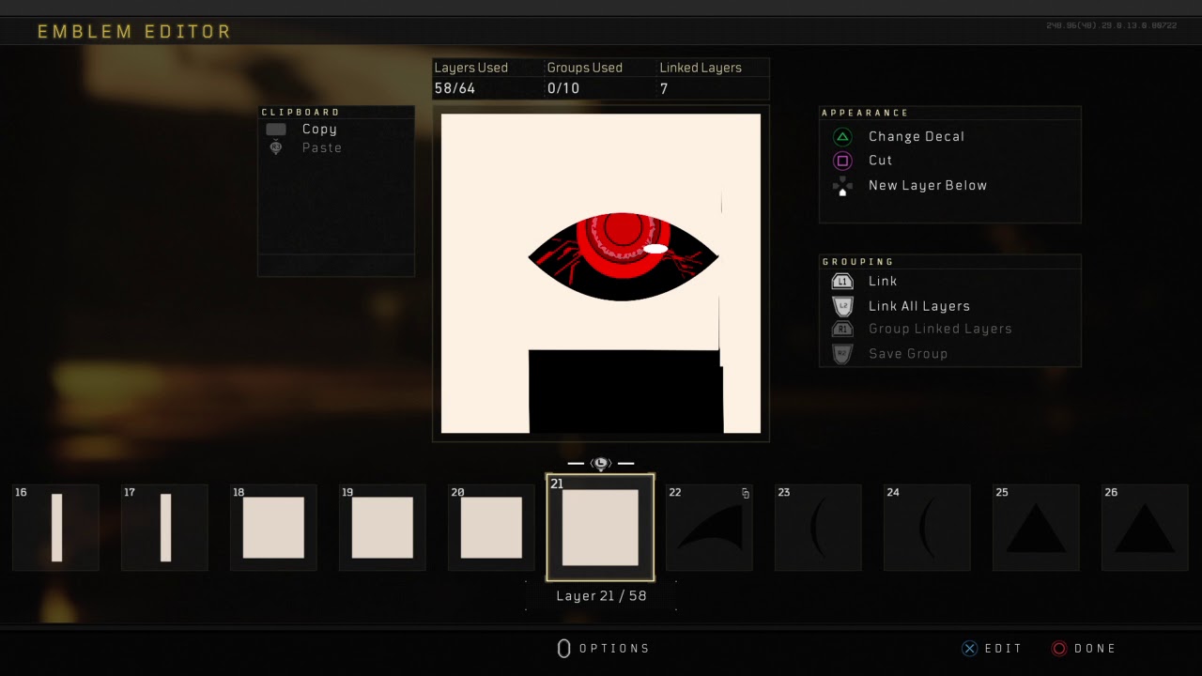The image size is (1202, 676).
Task: Click the stick icon above layer 21
Action: tap(601, 463)
